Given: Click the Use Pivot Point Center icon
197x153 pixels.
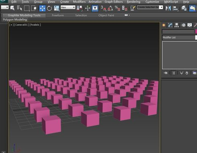Looking at the screenshot, I should 79,8.
